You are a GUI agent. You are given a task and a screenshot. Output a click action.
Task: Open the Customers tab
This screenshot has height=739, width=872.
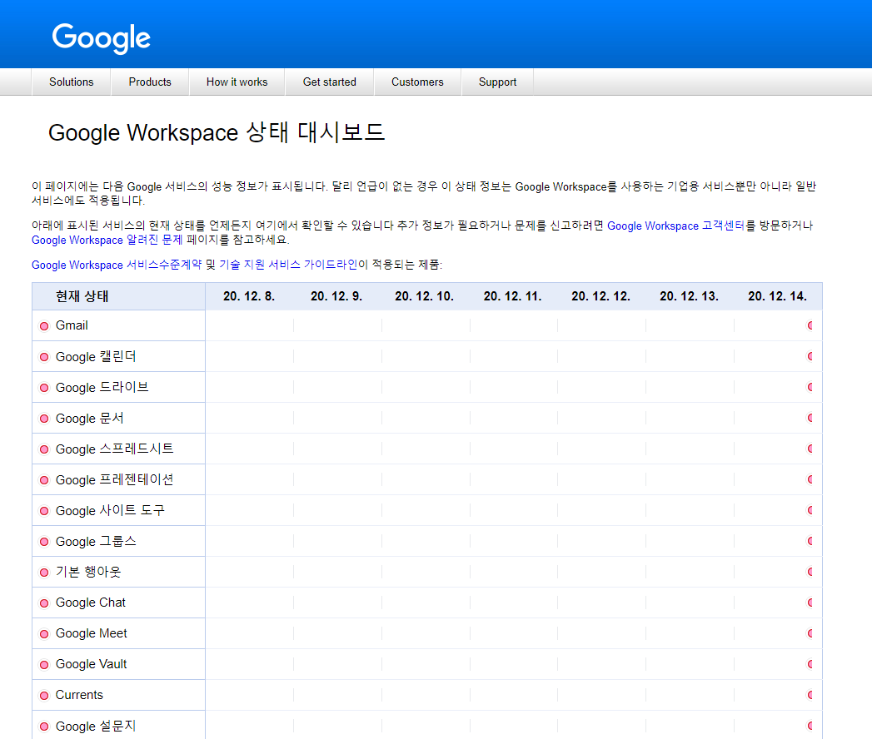pos(417,82)
